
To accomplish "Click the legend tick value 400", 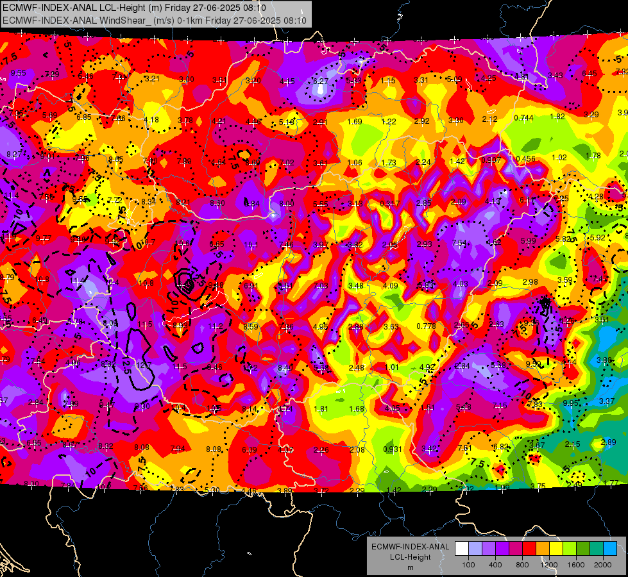I will (x=495, y=565).
